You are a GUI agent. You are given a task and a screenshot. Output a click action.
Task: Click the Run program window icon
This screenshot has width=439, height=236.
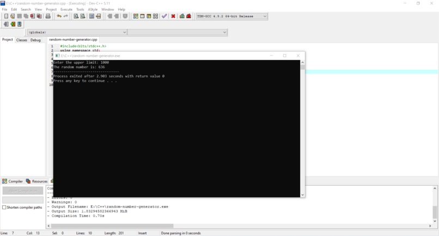point(142,16)
